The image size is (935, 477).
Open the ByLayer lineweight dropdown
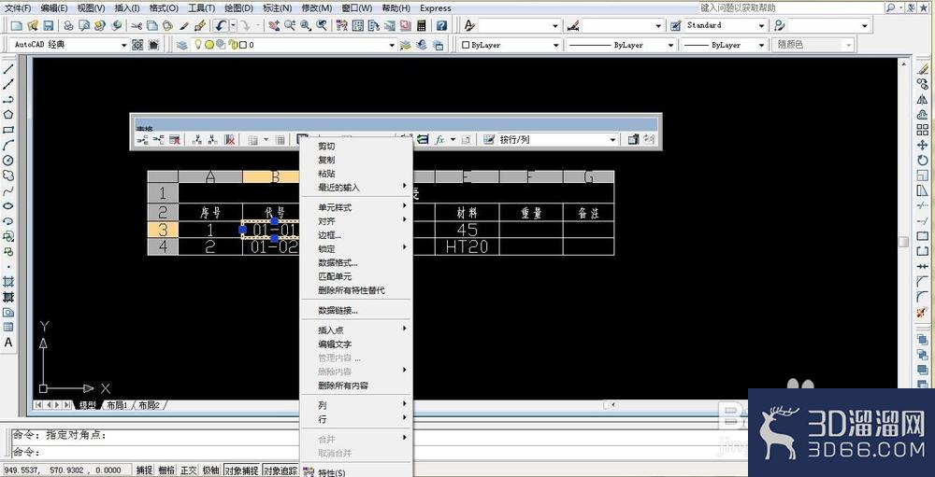(x=761, y=45)
